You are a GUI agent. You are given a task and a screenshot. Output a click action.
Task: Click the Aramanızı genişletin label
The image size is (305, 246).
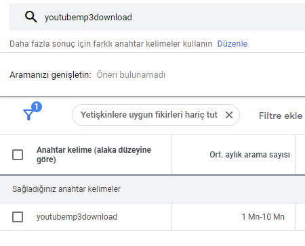tap(50, 75)
